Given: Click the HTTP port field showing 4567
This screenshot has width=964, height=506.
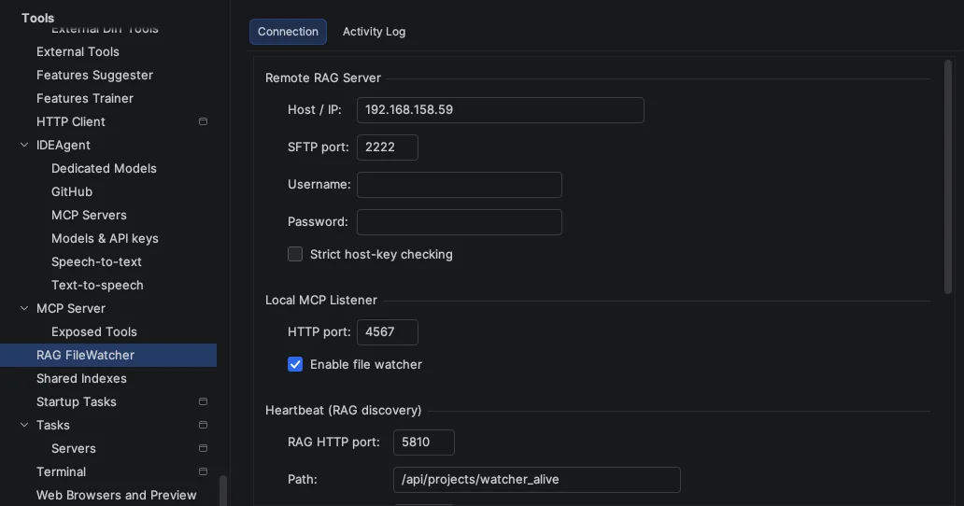Looking at the screenshot, I should [x=388, y=332].
